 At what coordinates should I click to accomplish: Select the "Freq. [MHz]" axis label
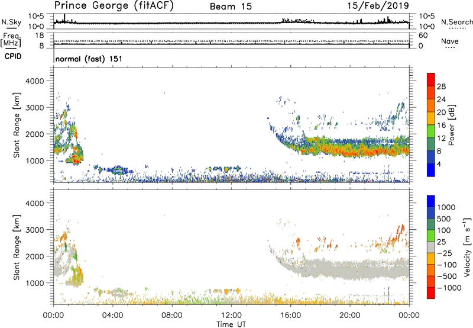click(11, 40)
